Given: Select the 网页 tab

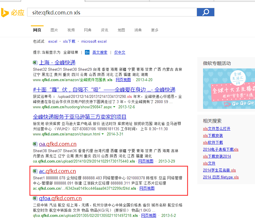Looking at the screenshot, I should [37, 30].
